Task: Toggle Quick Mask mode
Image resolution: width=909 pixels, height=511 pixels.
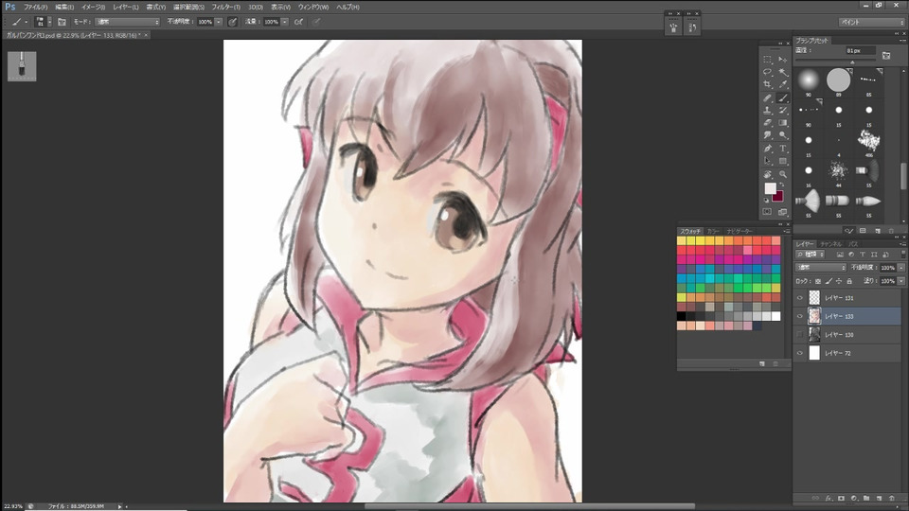Action: (768, 212)
